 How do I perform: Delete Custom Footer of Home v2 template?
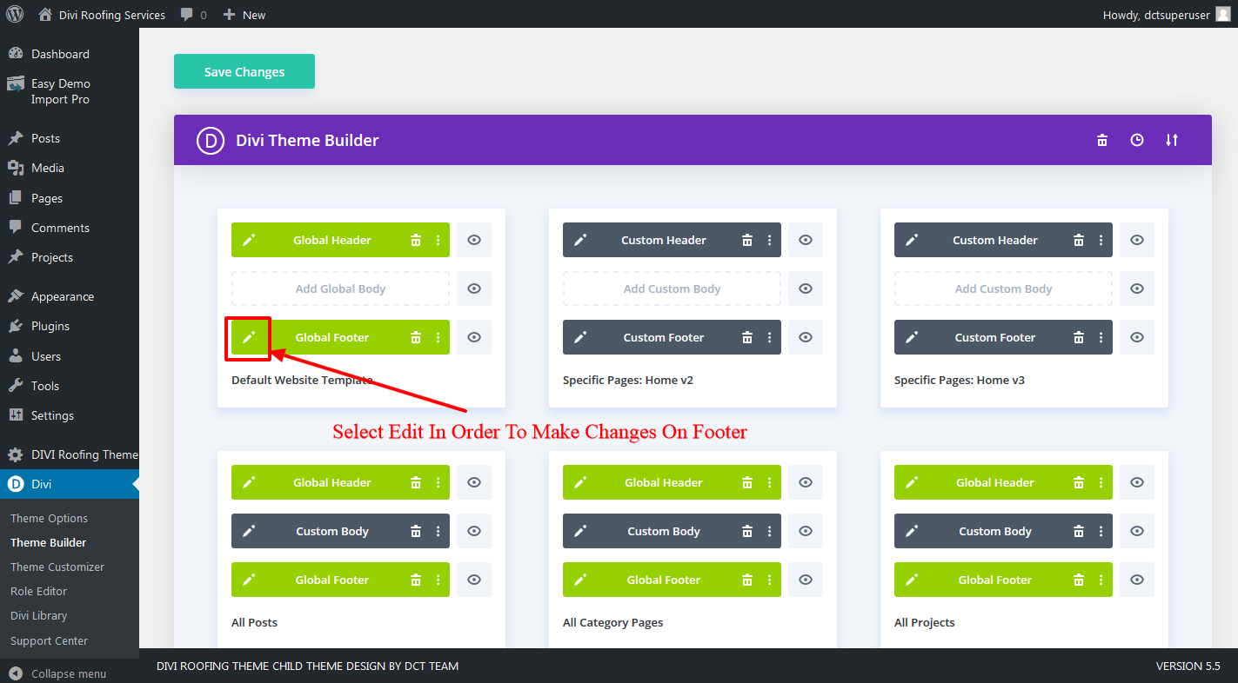[747, 337]
